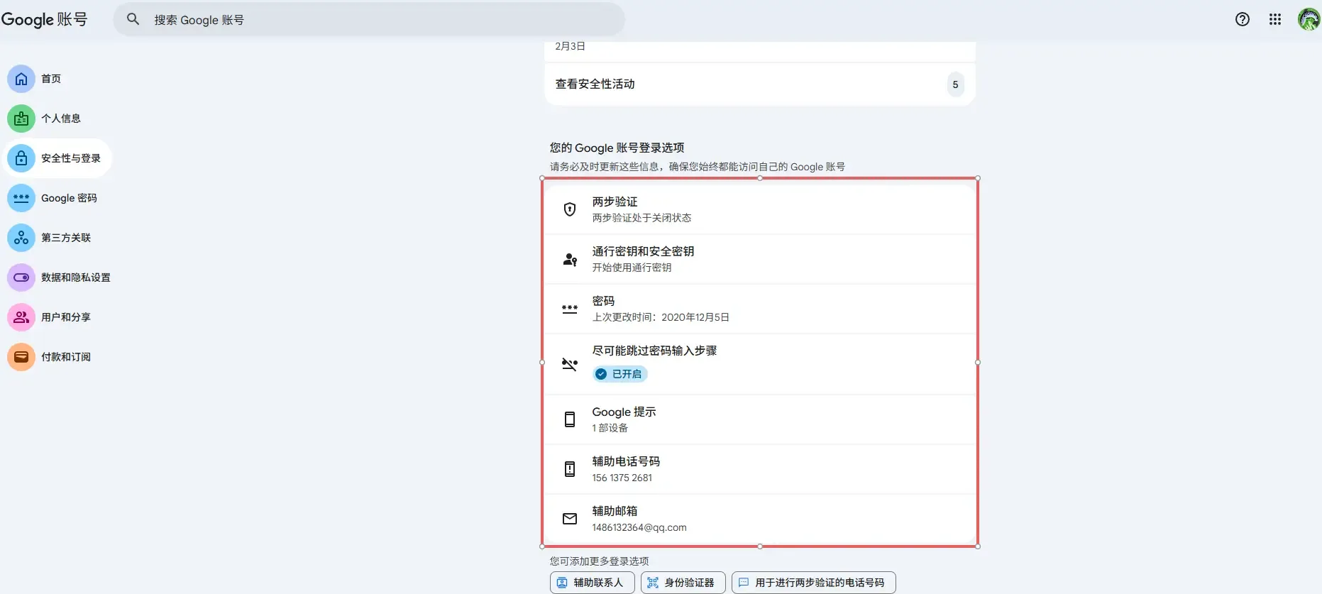Image resolution: width=1322 pixels, height=594 pixels.
Task: Click the search magnifier icon
Action: coord(133,19)
